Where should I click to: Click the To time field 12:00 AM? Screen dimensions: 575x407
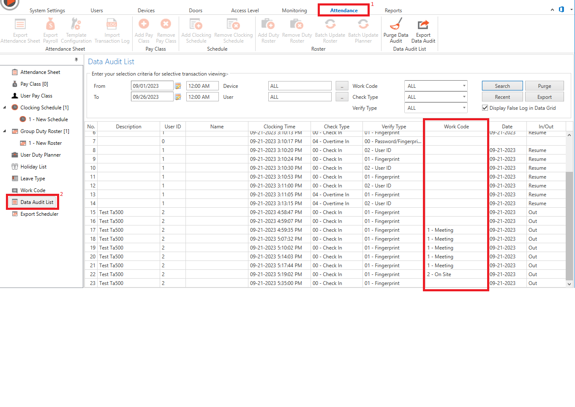point(202,97)
